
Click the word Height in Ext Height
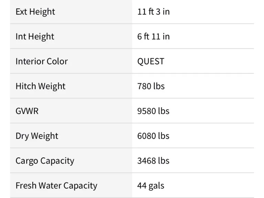(42, 12)
